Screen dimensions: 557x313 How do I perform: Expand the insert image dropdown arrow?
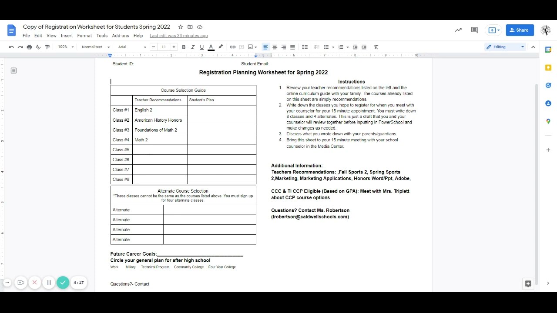(x=256, y=47)
